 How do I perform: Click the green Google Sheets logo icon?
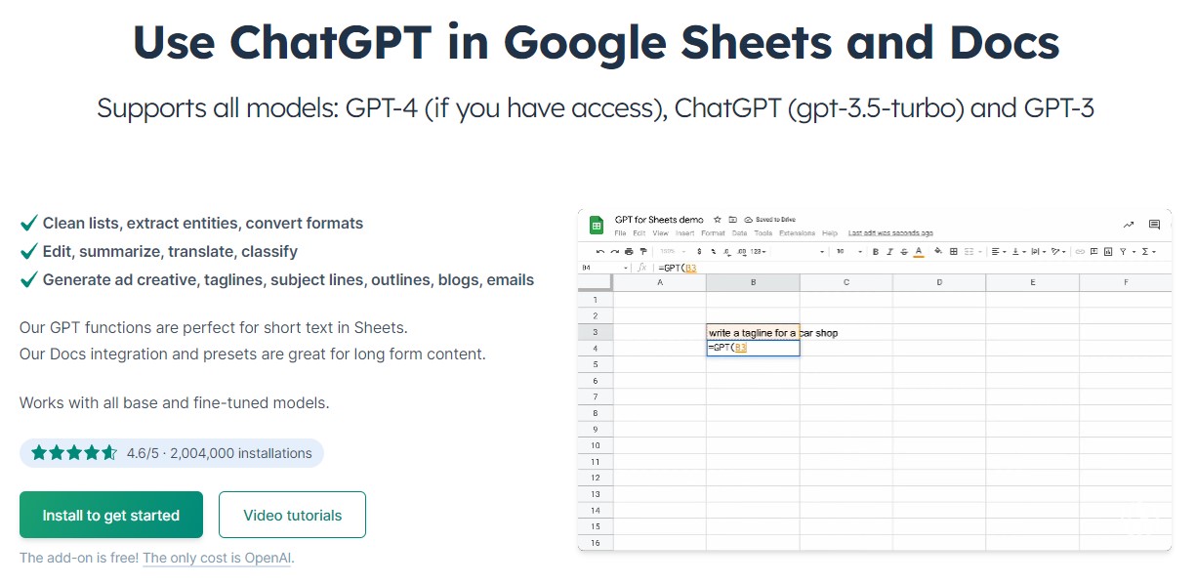coord(597,226)
